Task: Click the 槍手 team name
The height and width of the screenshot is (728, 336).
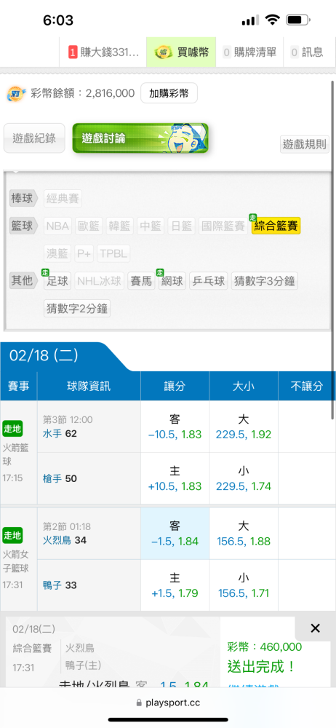Action: (52, 479)
